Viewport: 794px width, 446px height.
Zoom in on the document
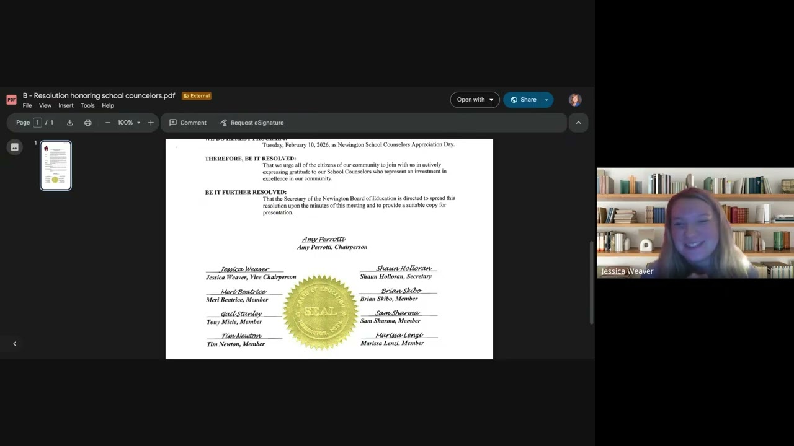[151, 123]
